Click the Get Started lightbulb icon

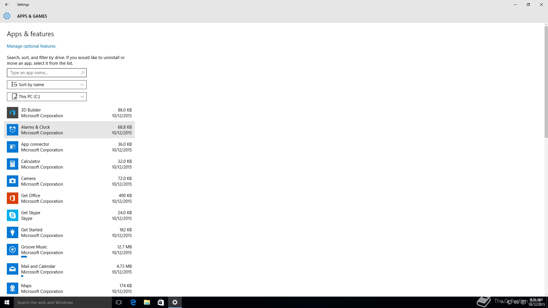pyautogui.click(x=13, y=232)
